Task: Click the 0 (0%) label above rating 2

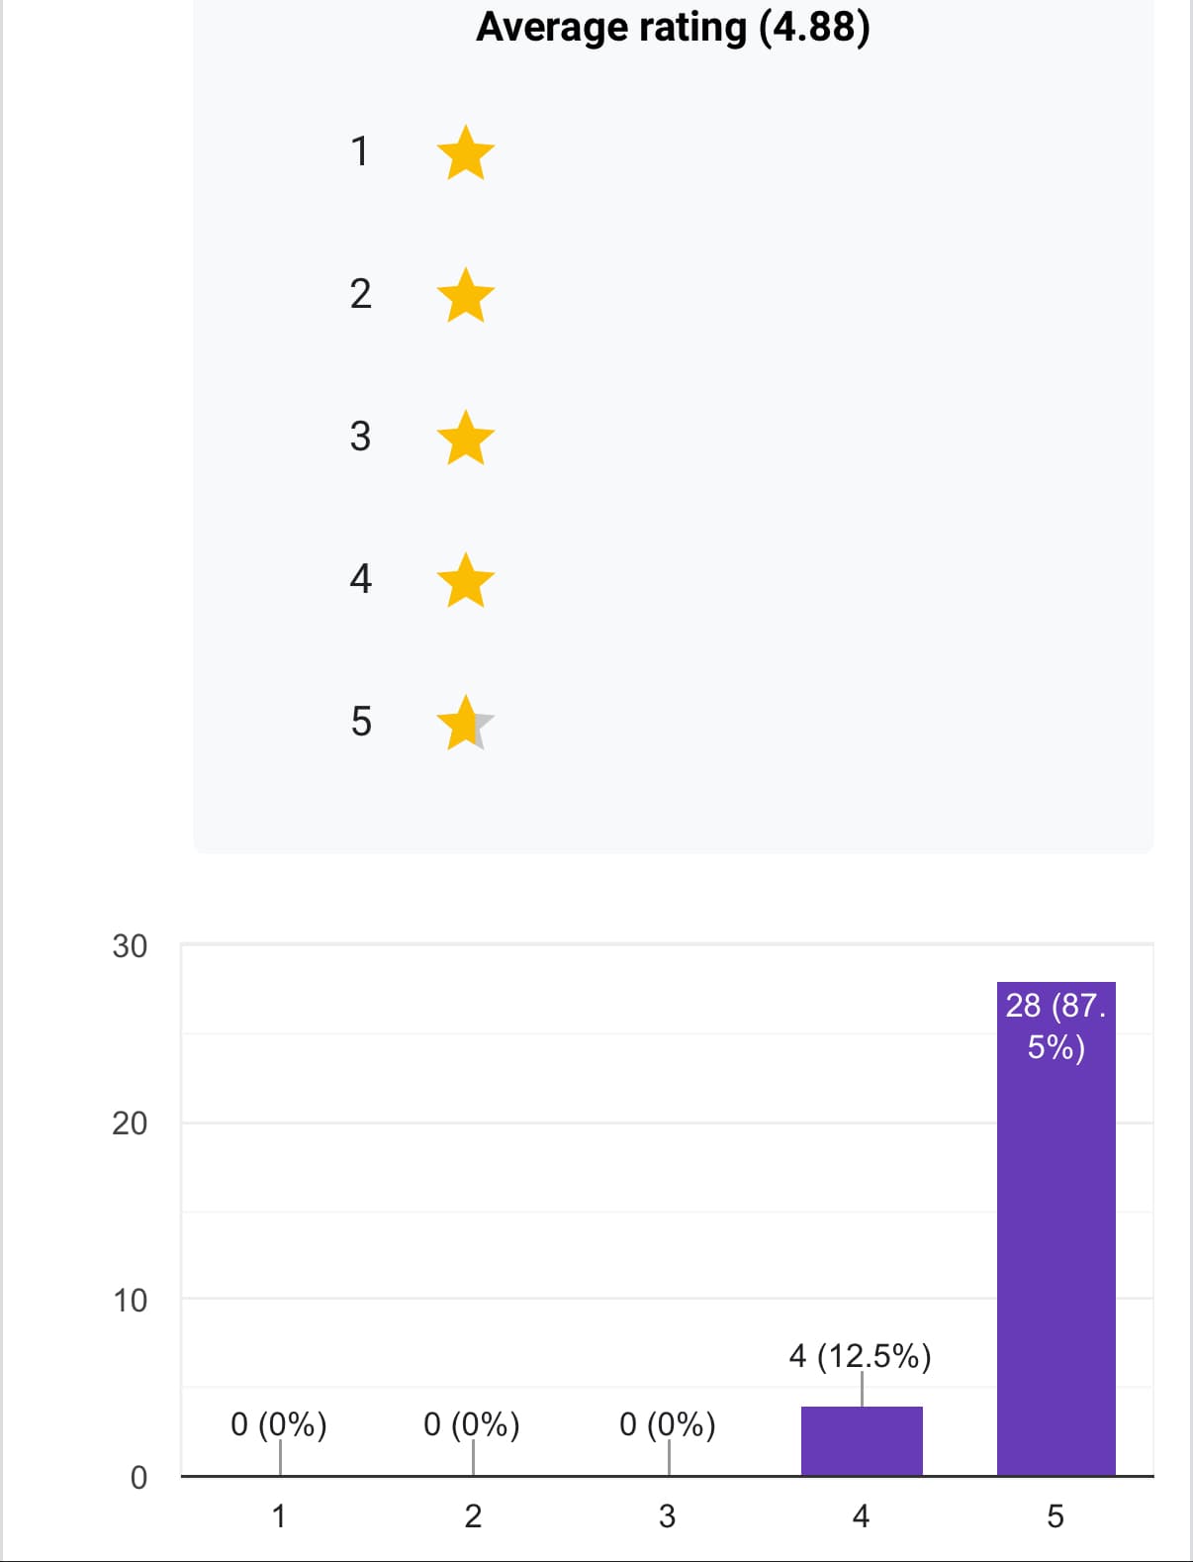Action: [472, 1423]
